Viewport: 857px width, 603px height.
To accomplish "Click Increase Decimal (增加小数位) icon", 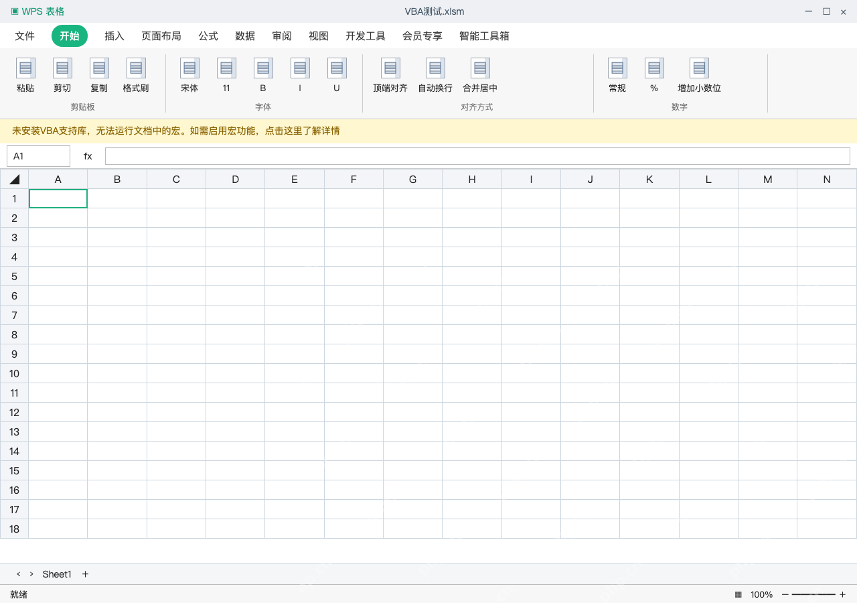I will [x=699, y=68].
